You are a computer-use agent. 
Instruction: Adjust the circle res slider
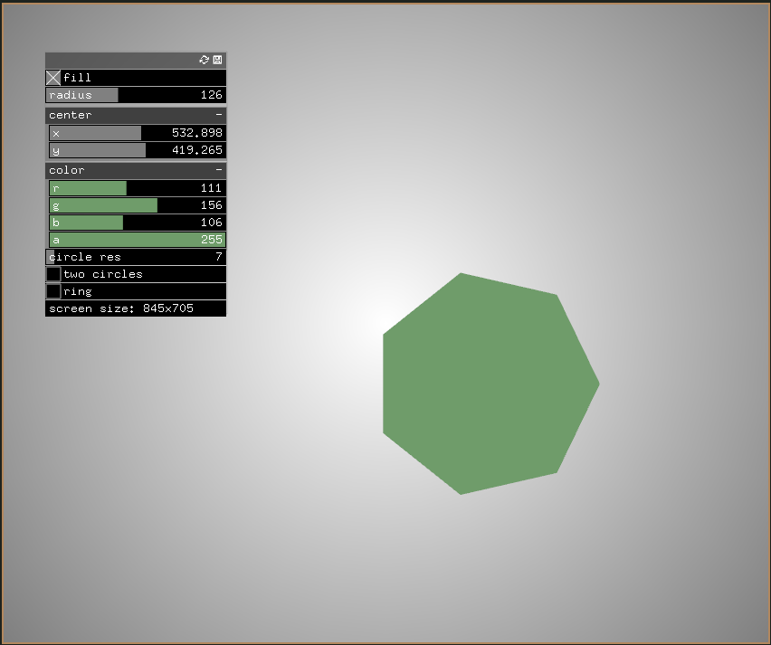136,257
